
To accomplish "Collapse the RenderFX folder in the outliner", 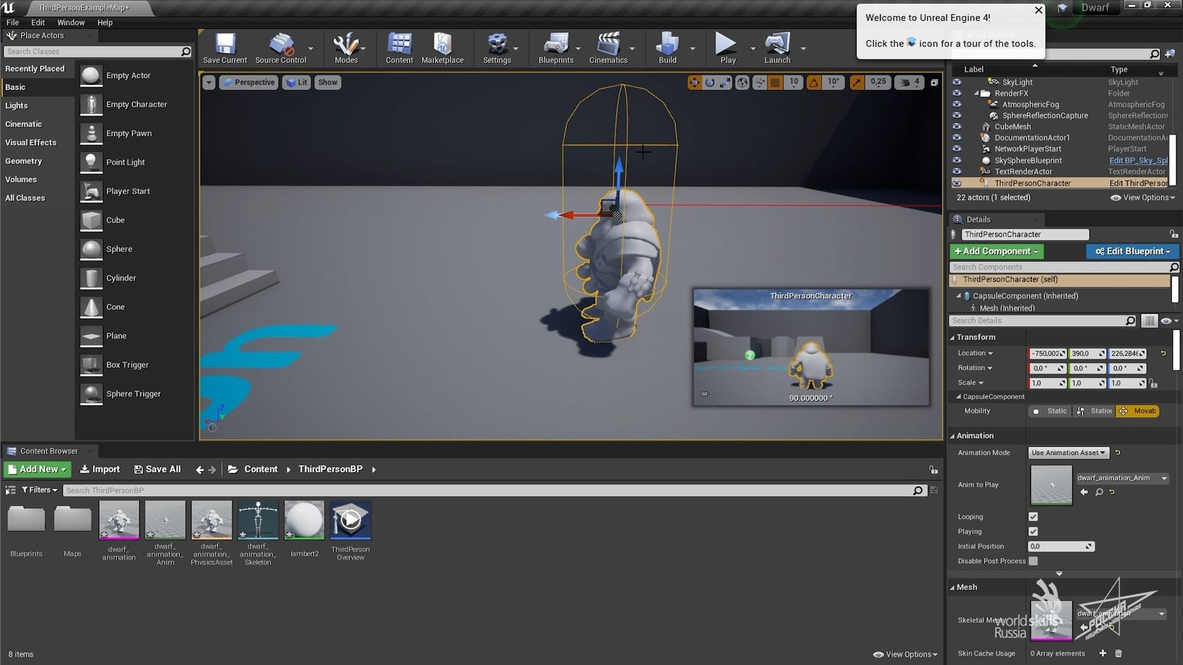I will tap(977, 94).
